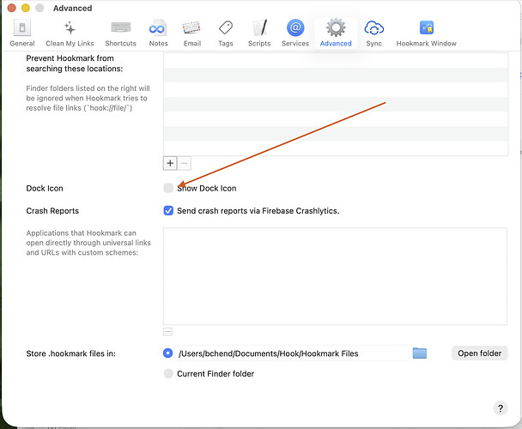This screenshot has width=522, height=429.
Task: Select the Current Finder folder option
Action: point(168,373)
